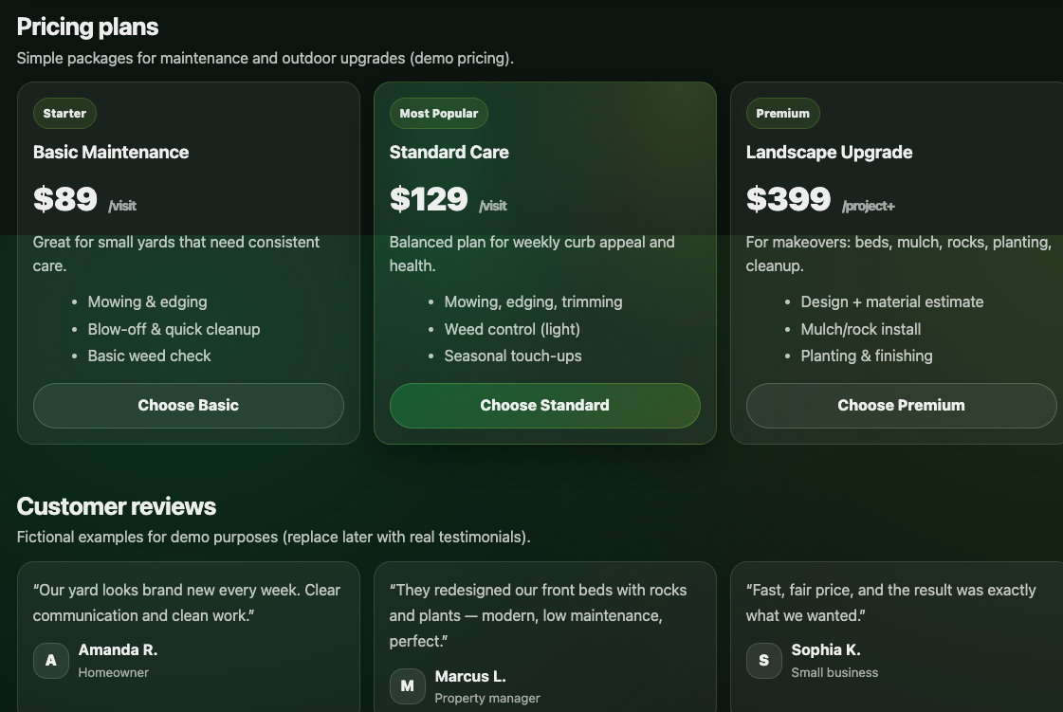This screenshot has height=712, width=1063.
Task: Click the Basic Maintenance plan title
Action: [111, 153]
